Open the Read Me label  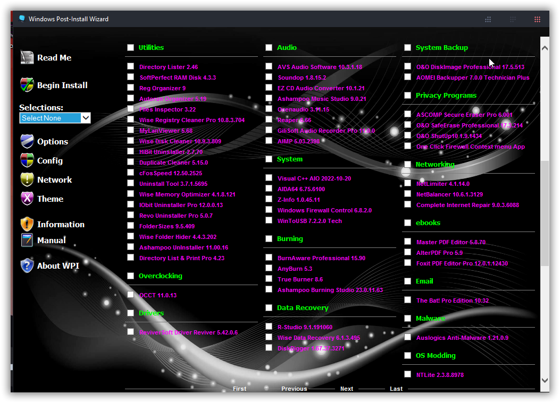tap(54, 58)
